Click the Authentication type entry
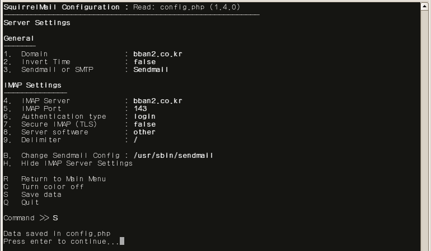 click(79, 117)
